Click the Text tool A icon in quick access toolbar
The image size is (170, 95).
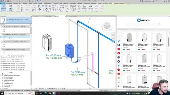[30, 1]
